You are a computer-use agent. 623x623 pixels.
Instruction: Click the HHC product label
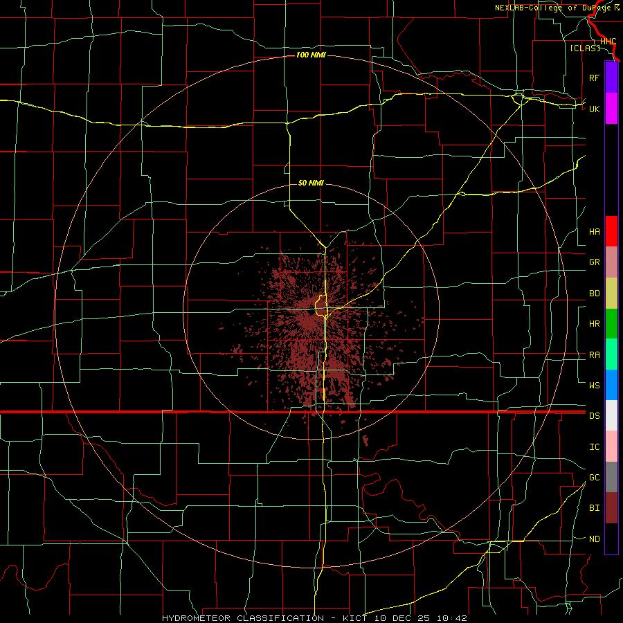(608, 42)
